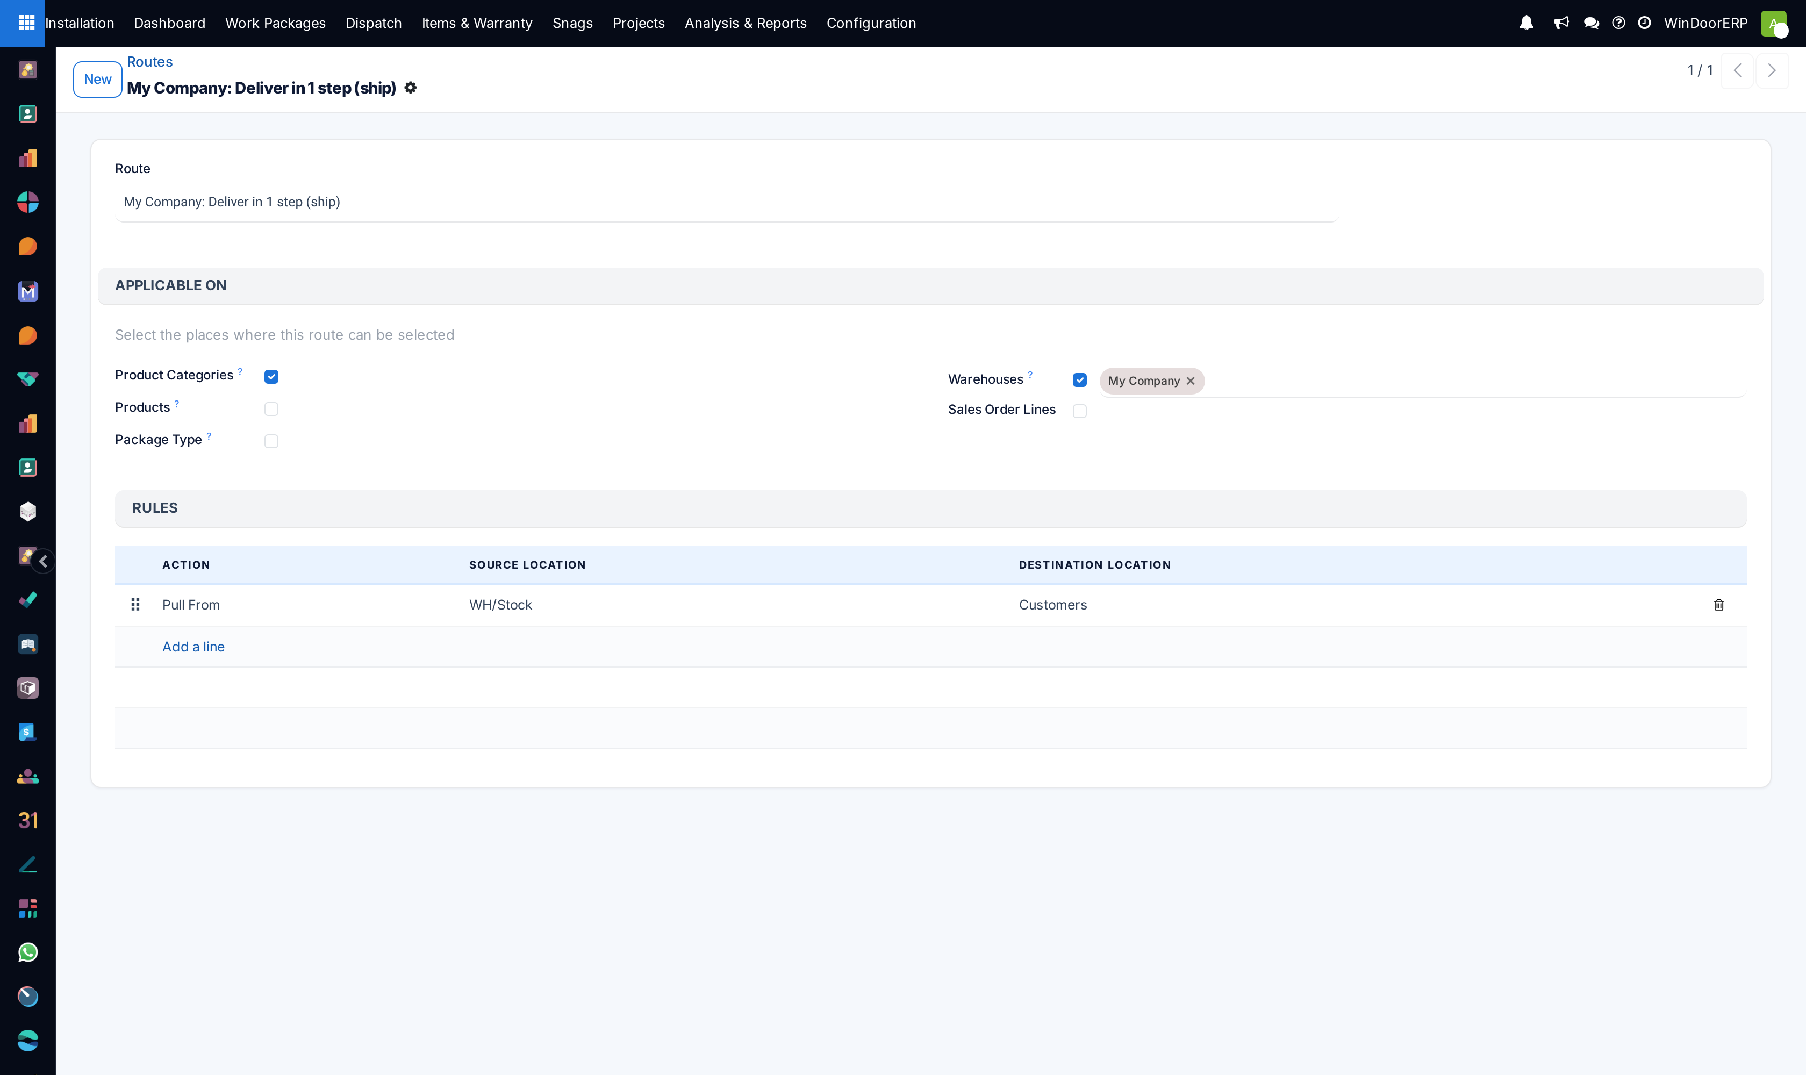Image resolution: width=1806 pixels, height=1075 pixels.
Task: Open the notifications bell
Action: click(x=1526, y=23)
